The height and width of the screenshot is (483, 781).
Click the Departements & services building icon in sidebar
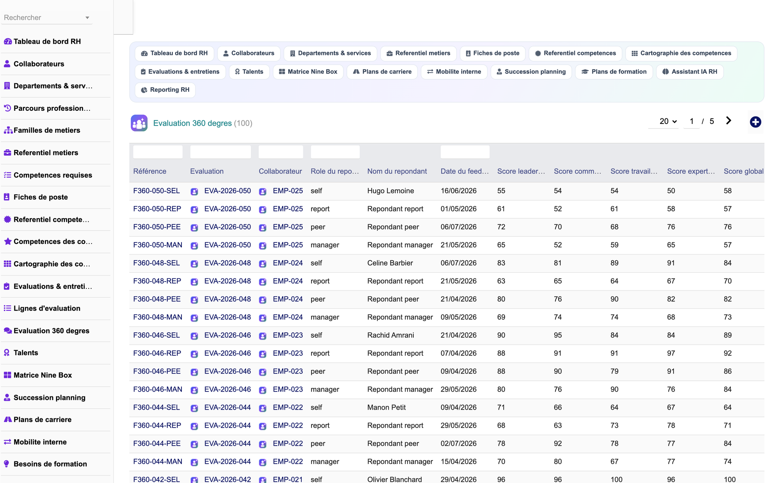[x=7, y=86]
